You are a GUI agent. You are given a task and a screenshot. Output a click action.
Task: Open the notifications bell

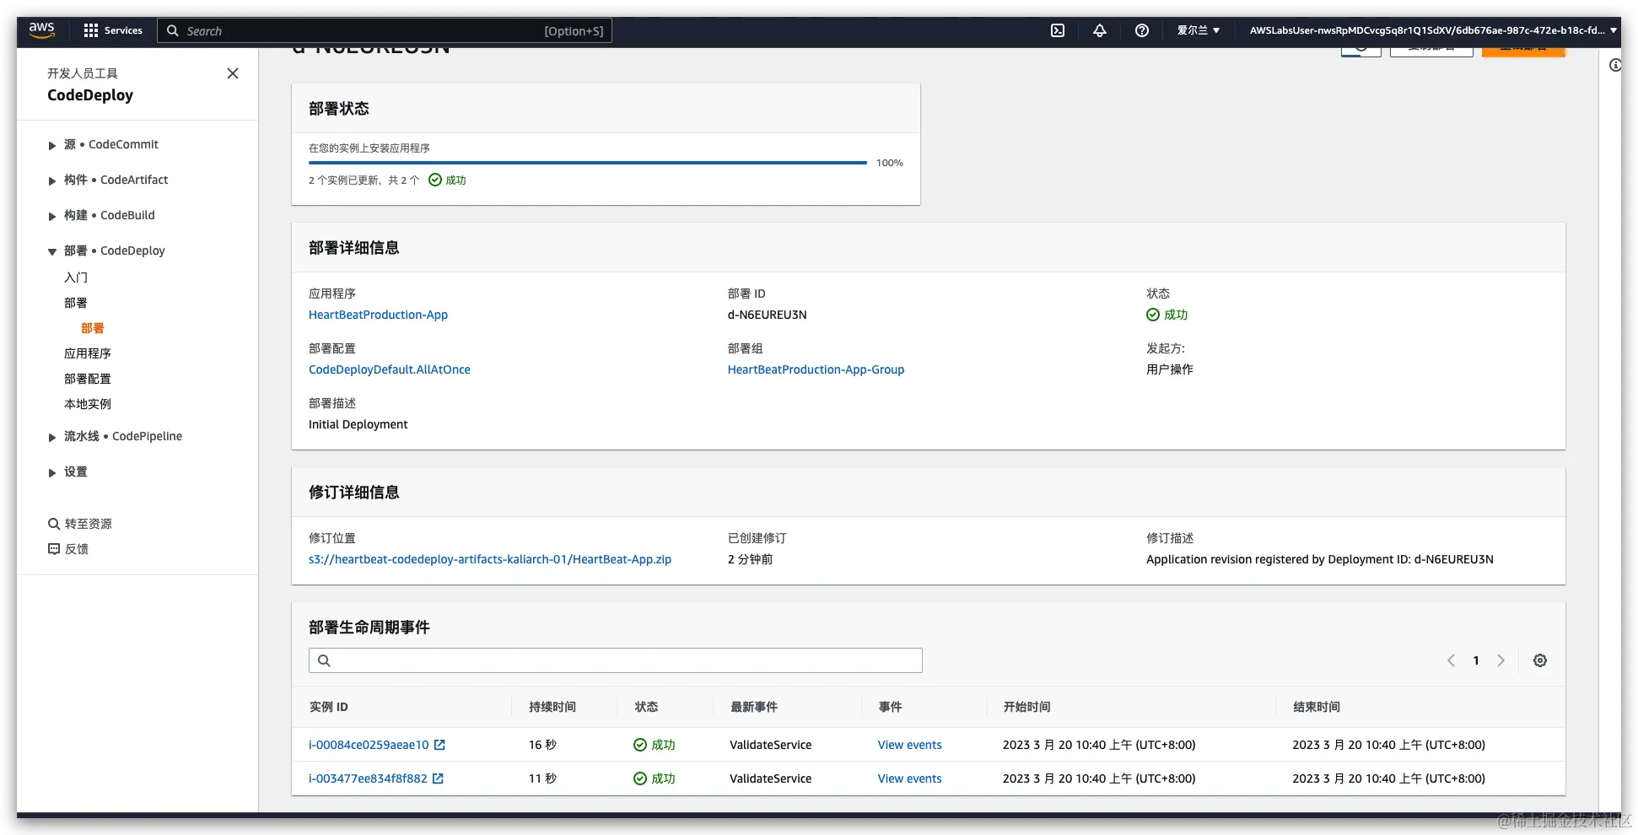tap(1100, 30)
